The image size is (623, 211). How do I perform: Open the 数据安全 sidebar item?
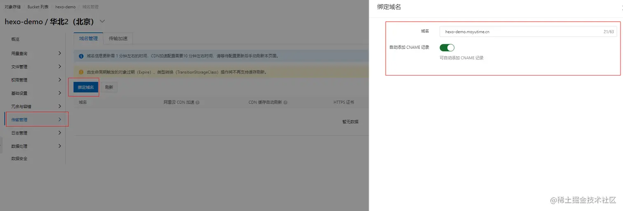click(x=19, y=158)
